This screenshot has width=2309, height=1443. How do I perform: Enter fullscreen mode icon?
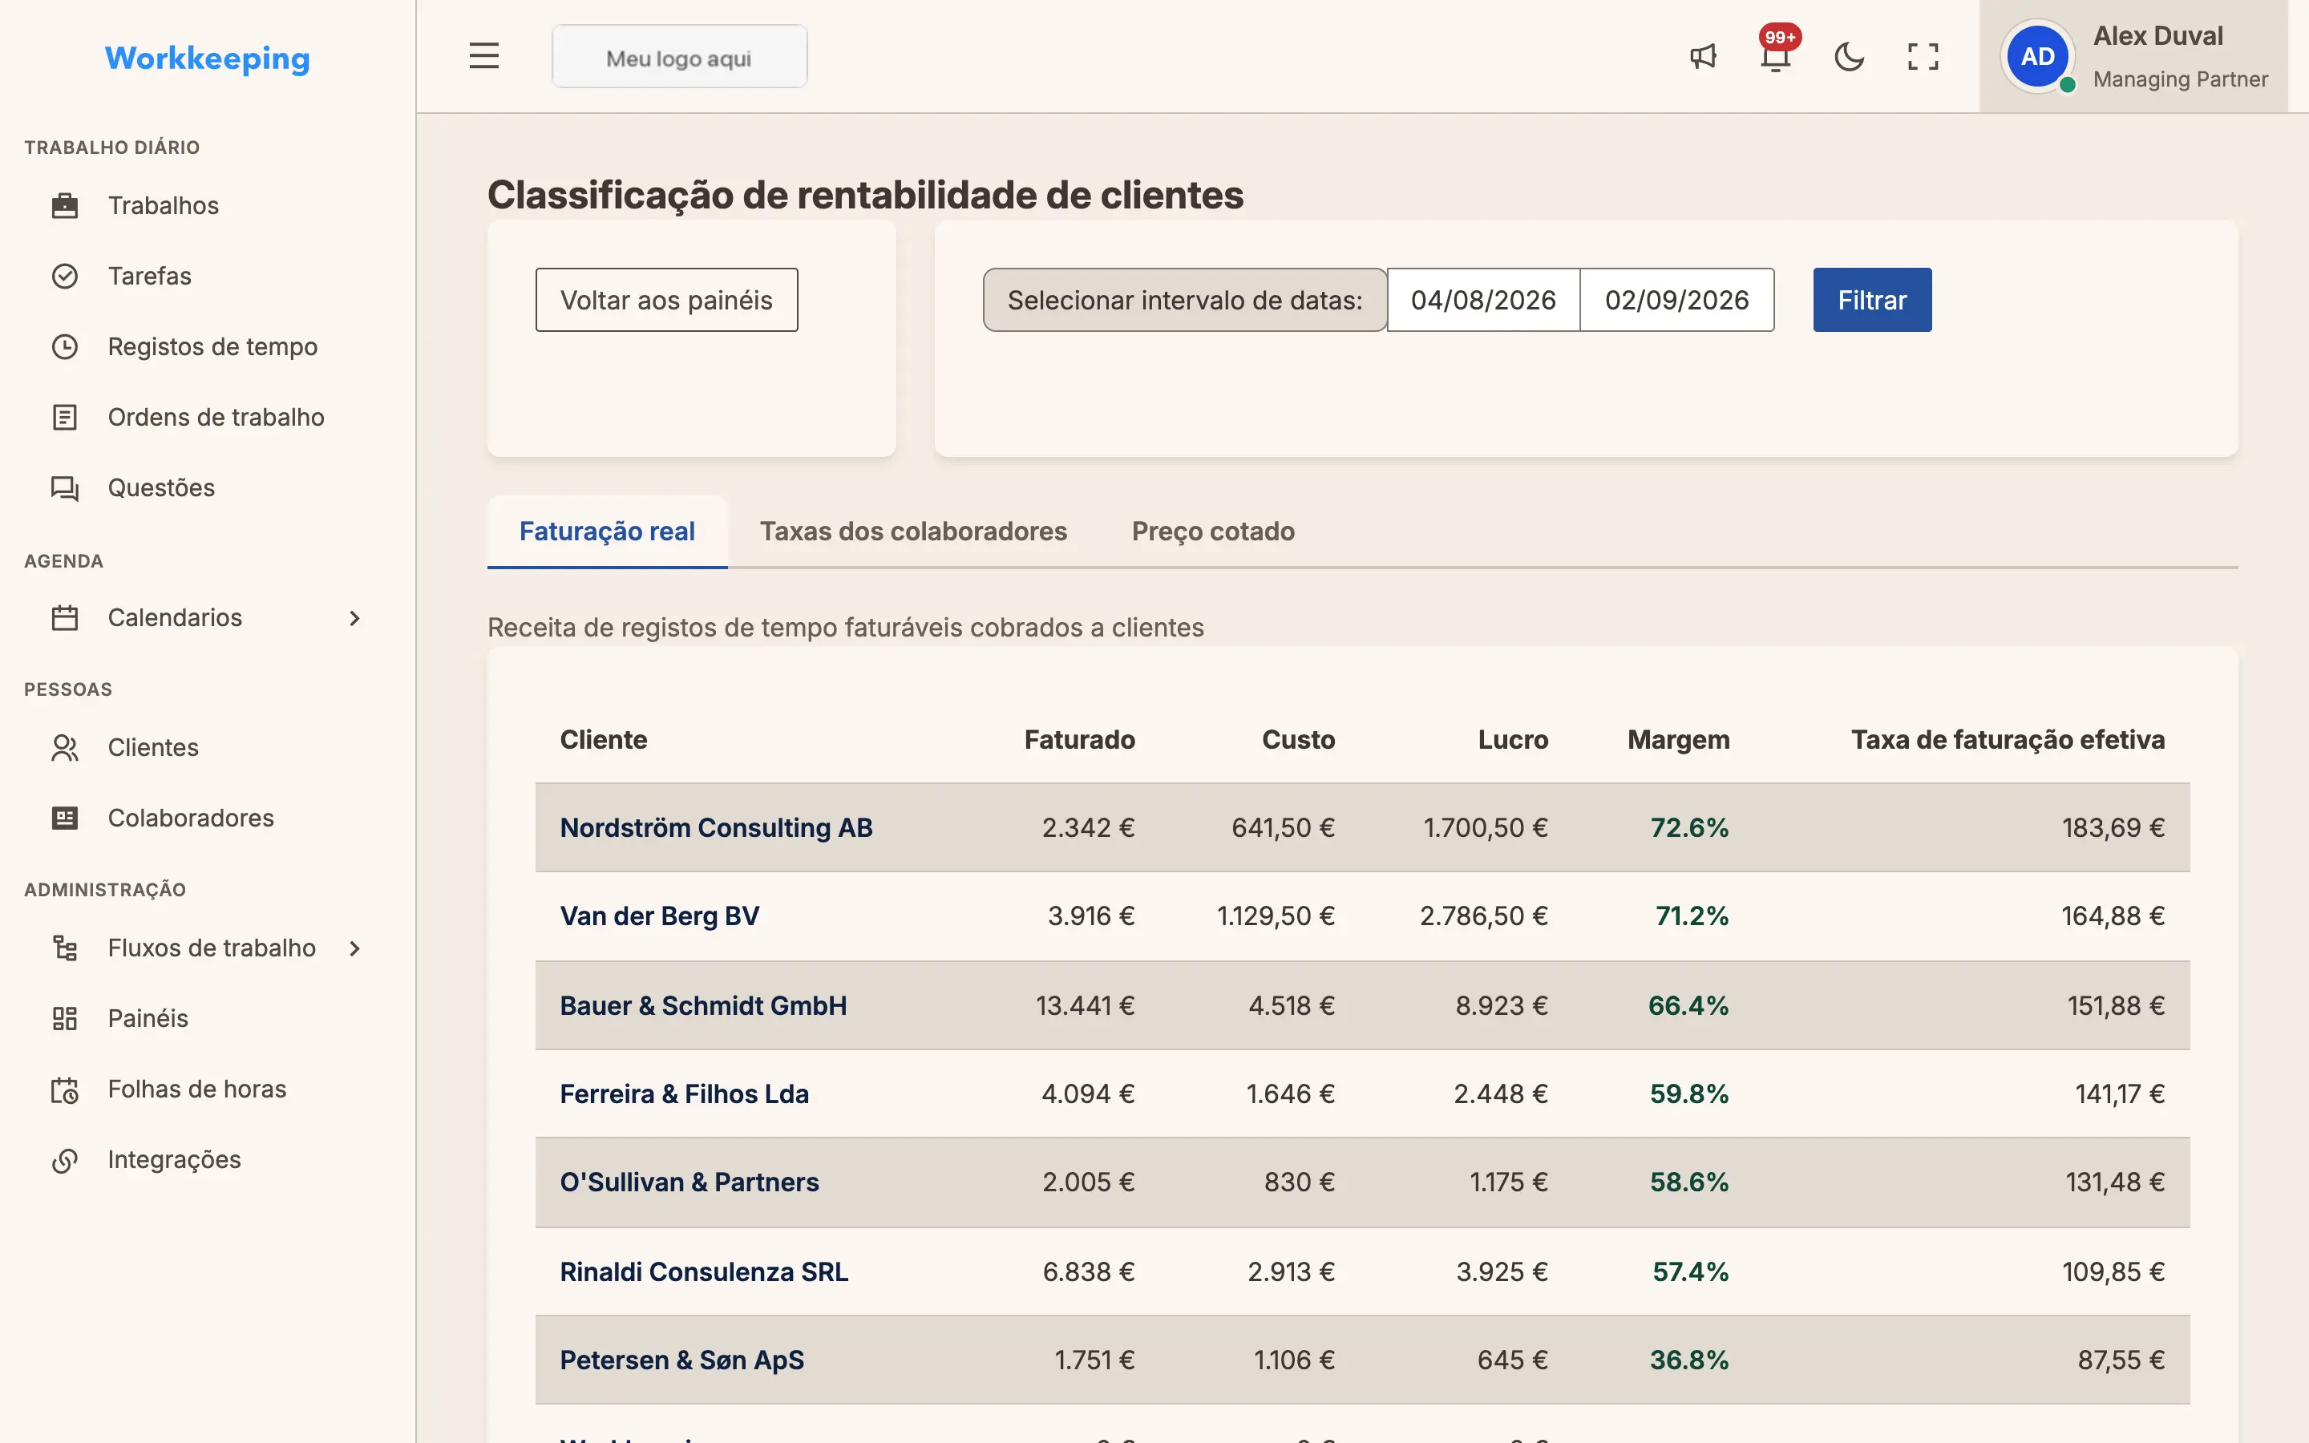(1923, 56)
